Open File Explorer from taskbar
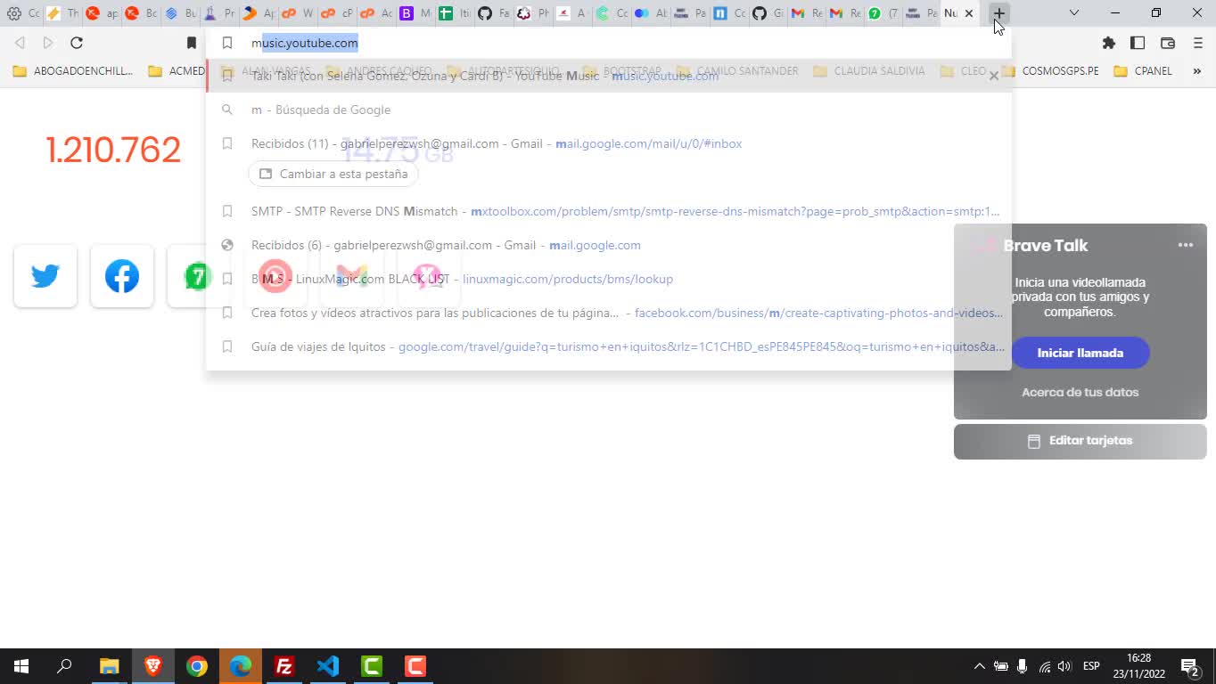This screenshot has width=1216, height=684. point(109,666)
